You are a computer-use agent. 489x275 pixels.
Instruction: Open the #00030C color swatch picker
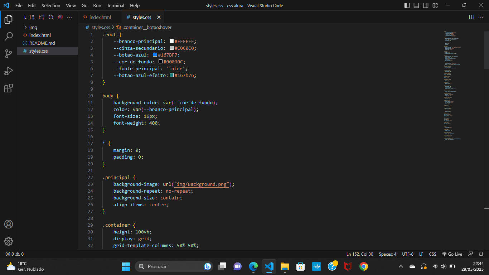160,62
